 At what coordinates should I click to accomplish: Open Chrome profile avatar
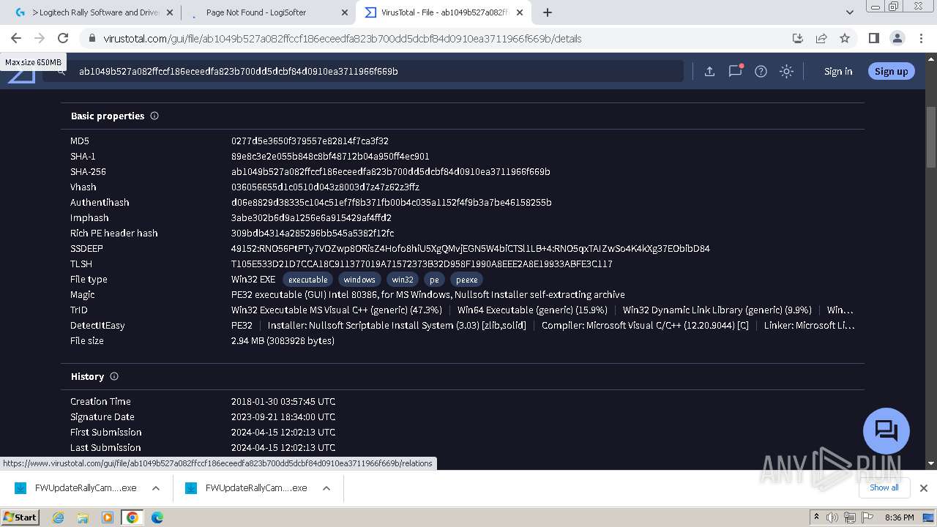(x=897, y=38)
